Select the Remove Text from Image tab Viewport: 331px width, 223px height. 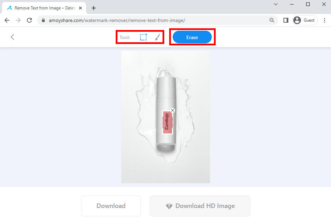(x=44, y=8)
